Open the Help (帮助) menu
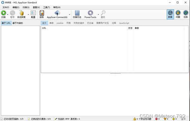The height and width of the screenshot is (121, 190). 57,7
